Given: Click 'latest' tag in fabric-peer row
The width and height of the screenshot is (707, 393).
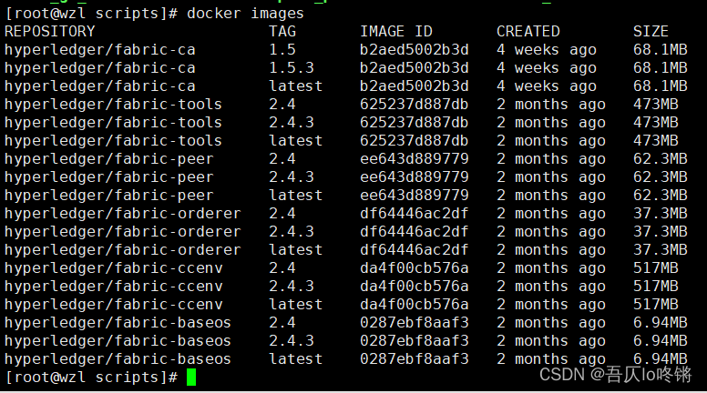Looking at the screenshot, I should click(x=296, y=196).
